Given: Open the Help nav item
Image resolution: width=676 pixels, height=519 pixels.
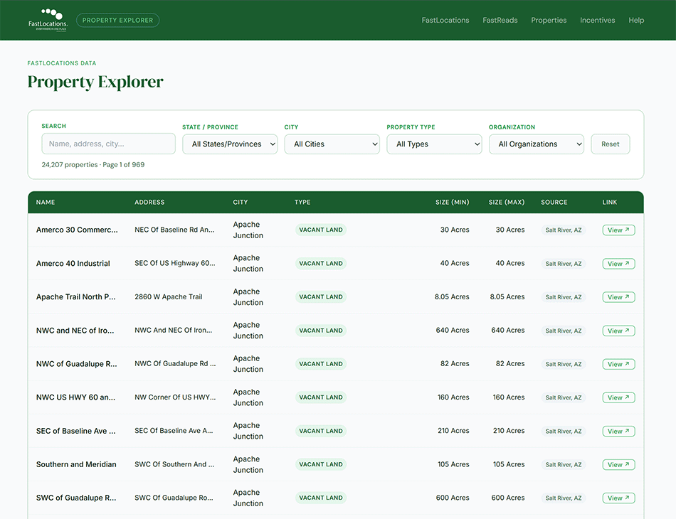Looking at the screenshot, I should click(x=636, y=20).
